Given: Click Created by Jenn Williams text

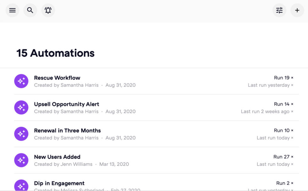Looking at the screenshot, I should 63,164.
